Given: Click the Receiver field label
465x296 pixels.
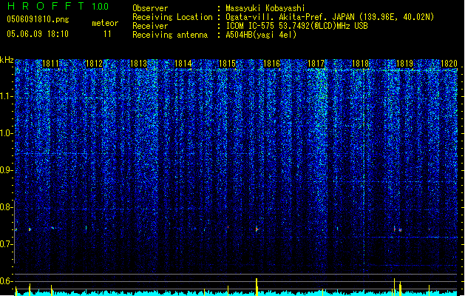Looking at the screenshot, I should click(x=150, y=26).
